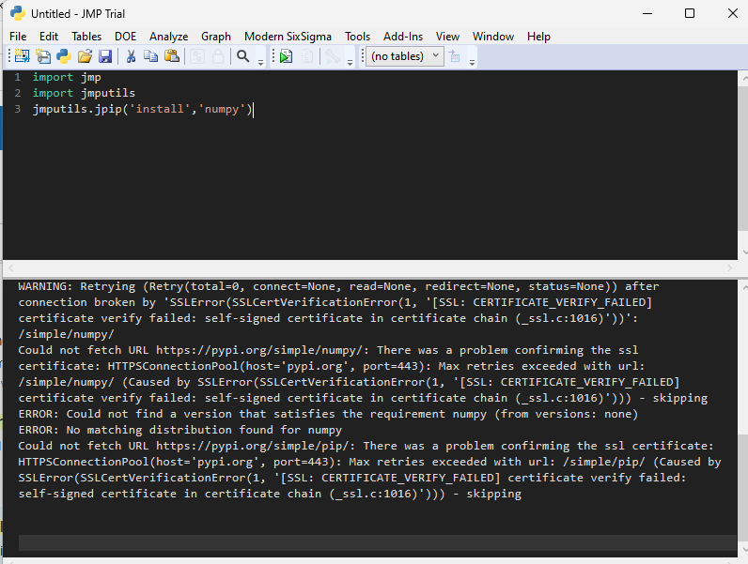Click line number 3 in gutter
748x564 pixels.
pos(18,109)
